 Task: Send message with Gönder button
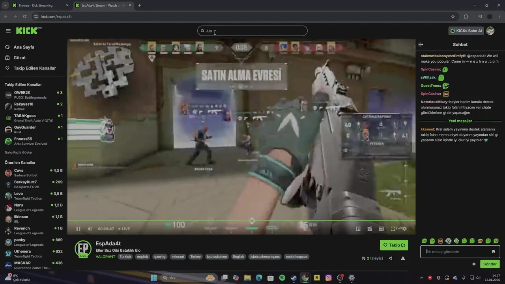pyautogui.click(x=490, y=264)
